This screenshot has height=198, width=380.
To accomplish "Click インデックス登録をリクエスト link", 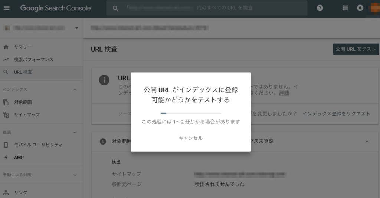I will pyautogui.click(x=336, y=114).
